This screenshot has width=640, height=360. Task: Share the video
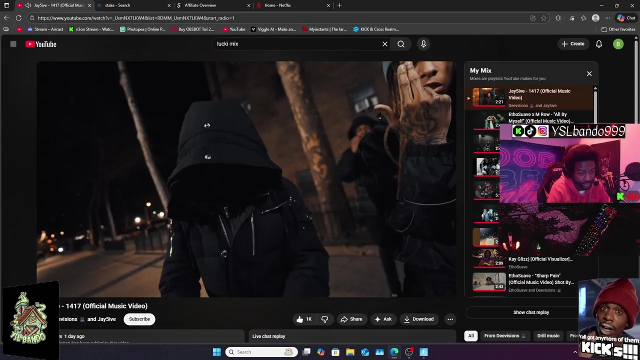pos(351,319)
